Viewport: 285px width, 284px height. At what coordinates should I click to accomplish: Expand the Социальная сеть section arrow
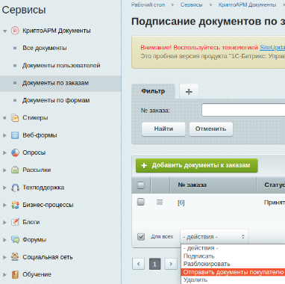[x=4, y=257]
